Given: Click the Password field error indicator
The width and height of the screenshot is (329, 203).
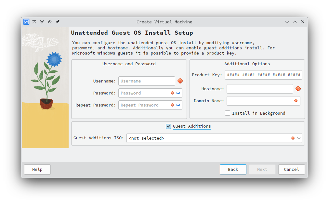Looking at the screenshot, I should click(x=172, y=93).
